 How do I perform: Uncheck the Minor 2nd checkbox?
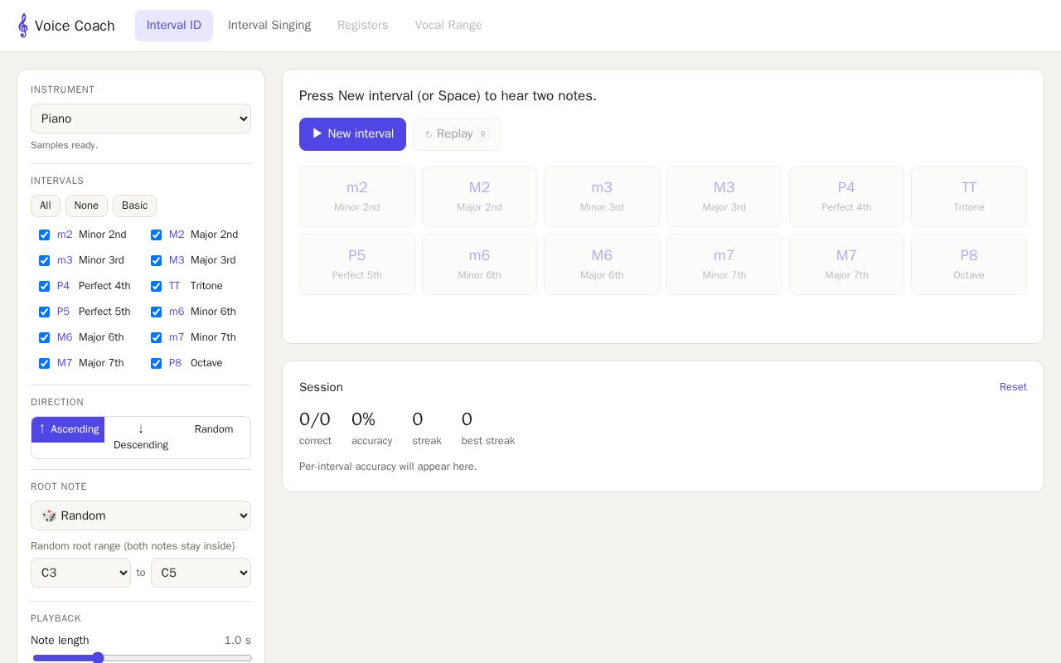coord(45,235)
